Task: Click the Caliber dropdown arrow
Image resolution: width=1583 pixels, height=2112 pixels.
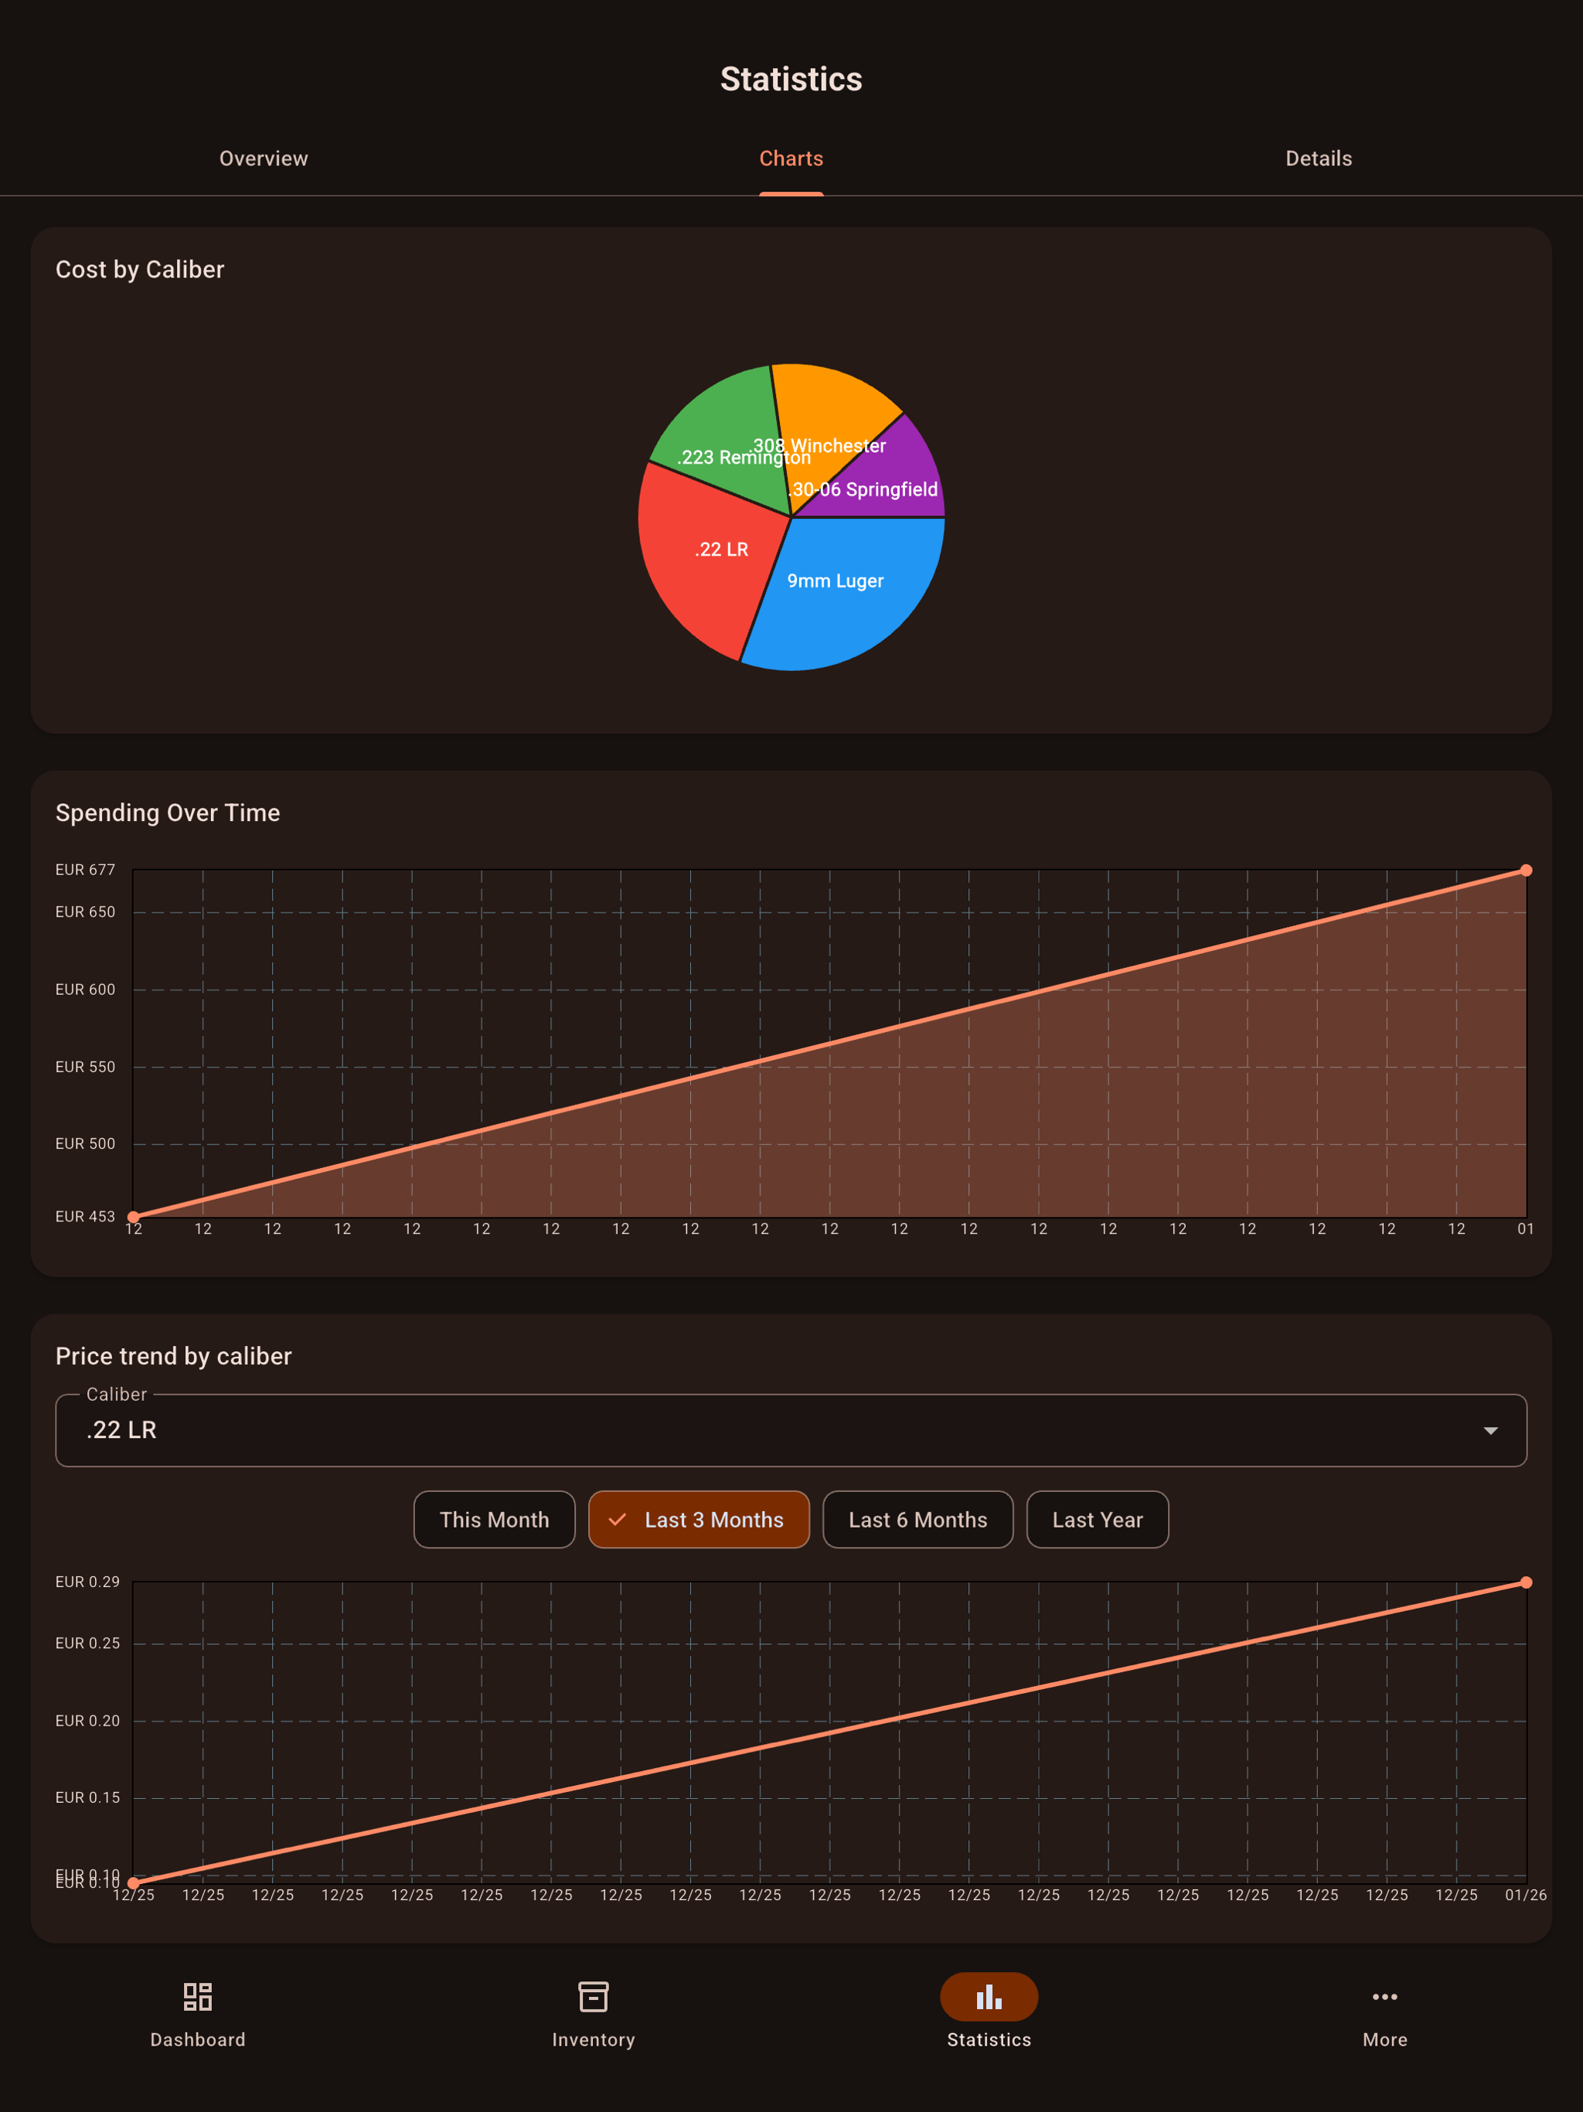Action: 1490,1430
